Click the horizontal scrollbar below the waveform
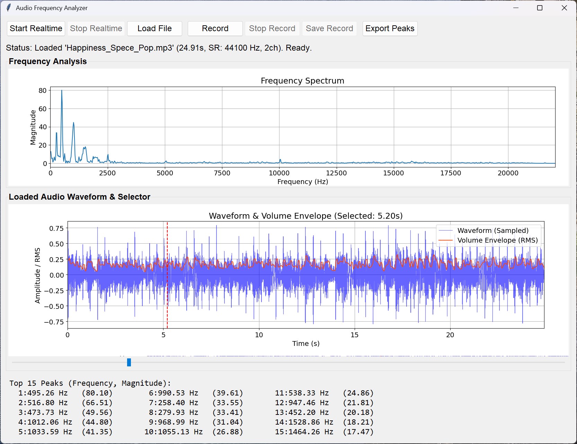 click(x=129, y=363)
